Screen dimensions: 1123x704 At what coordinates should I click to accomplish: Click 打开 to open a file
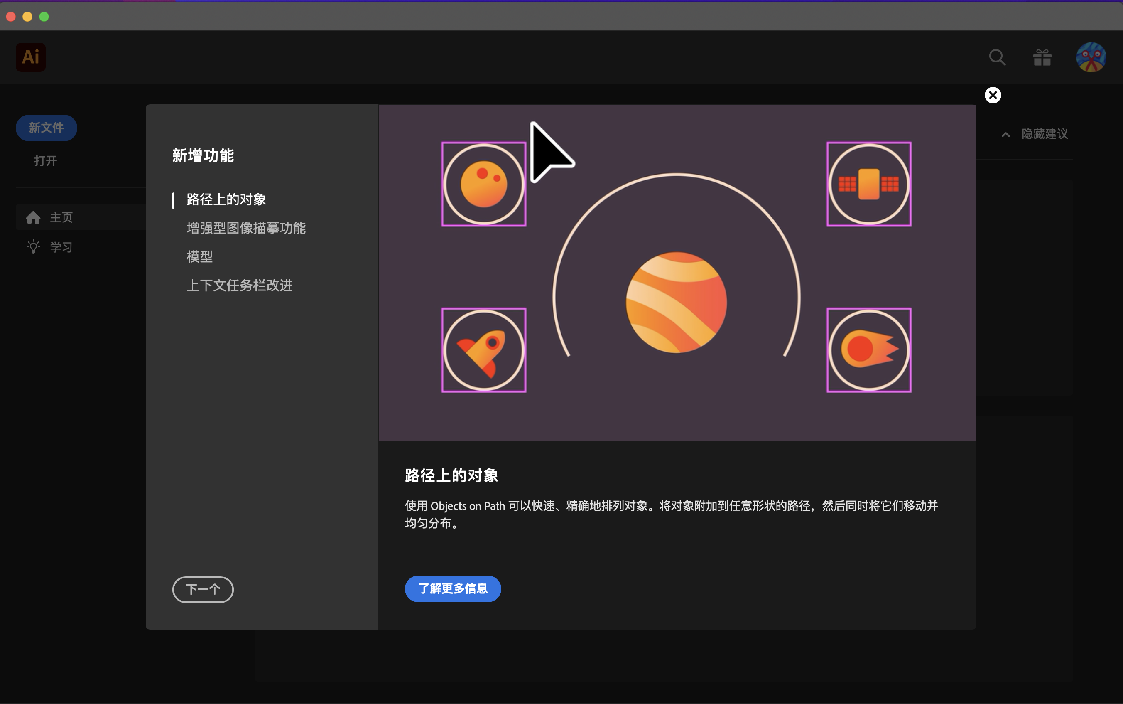click(45, 161)
